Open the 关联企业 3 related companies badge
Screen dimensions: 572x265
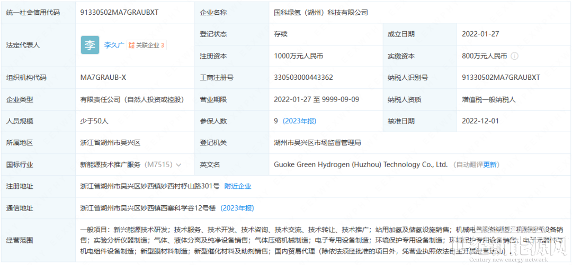tap(147, 45)
